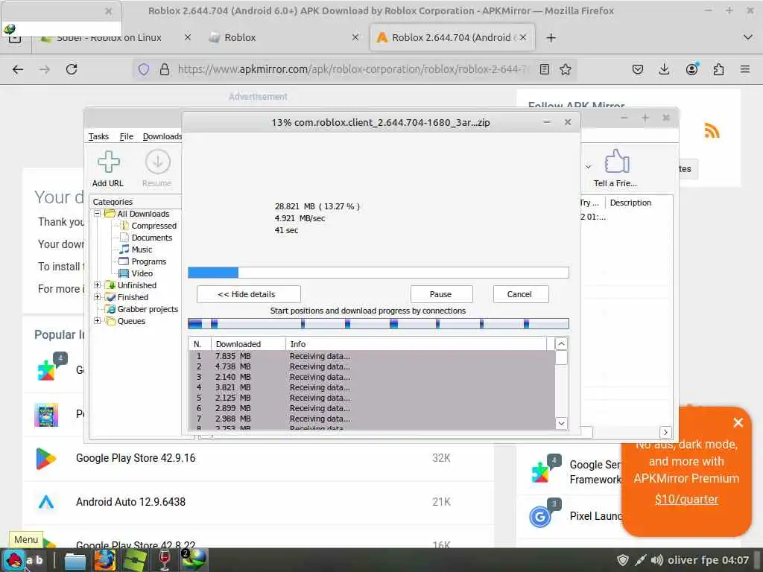Open the Tasks menu

[x=98, y=137]
